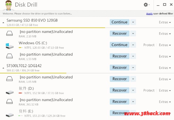174x120 pixels.
Task: Click the 2.10 MB unallocated partition icon
Action: (x=10, y=33)
